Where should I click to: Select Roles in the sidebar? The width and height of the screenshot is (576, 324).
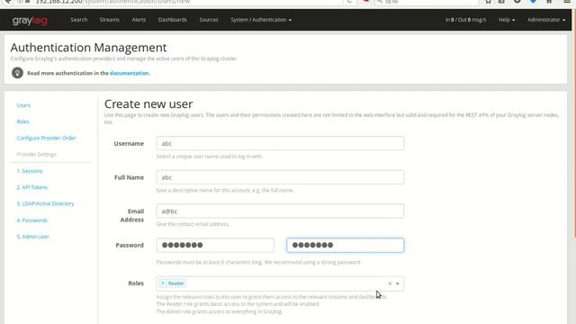(x=22, y=121)
